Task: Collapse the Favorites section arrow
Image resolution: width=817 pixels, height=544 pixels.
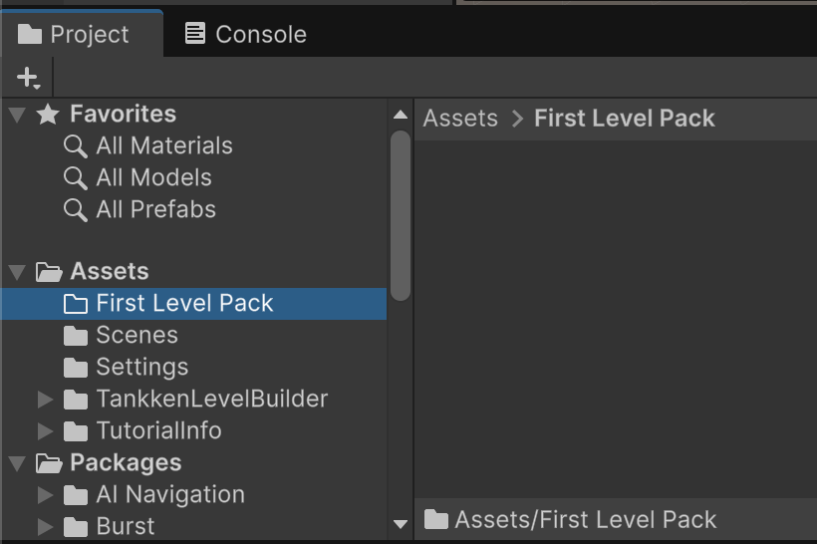Action: (x=17, y=115)
